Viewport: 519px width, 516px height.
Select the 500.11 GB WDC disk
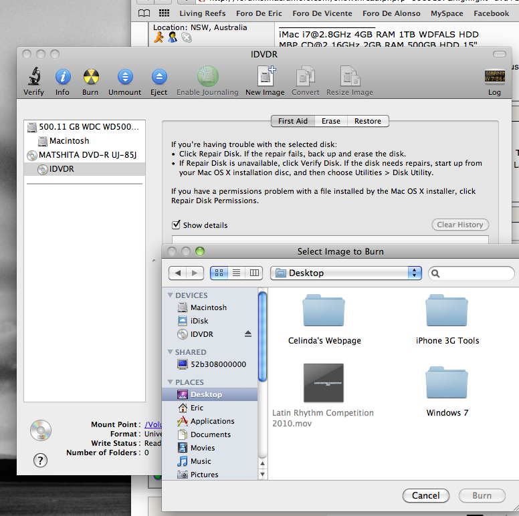84,127
